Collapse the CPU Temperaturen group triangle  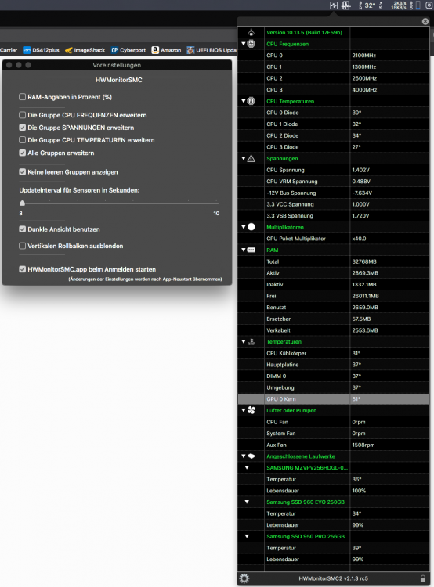tap(243, 101)
